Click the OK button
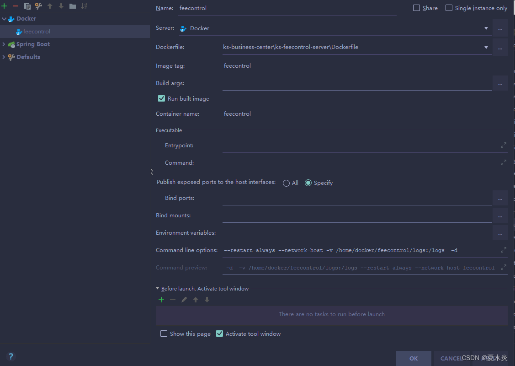The image size is (515, 366). (413, 358)
